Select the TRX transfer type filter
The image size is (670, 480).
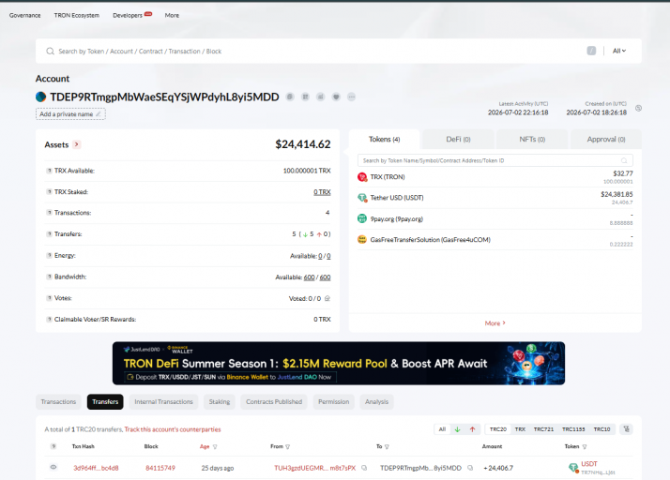[520, 429]
